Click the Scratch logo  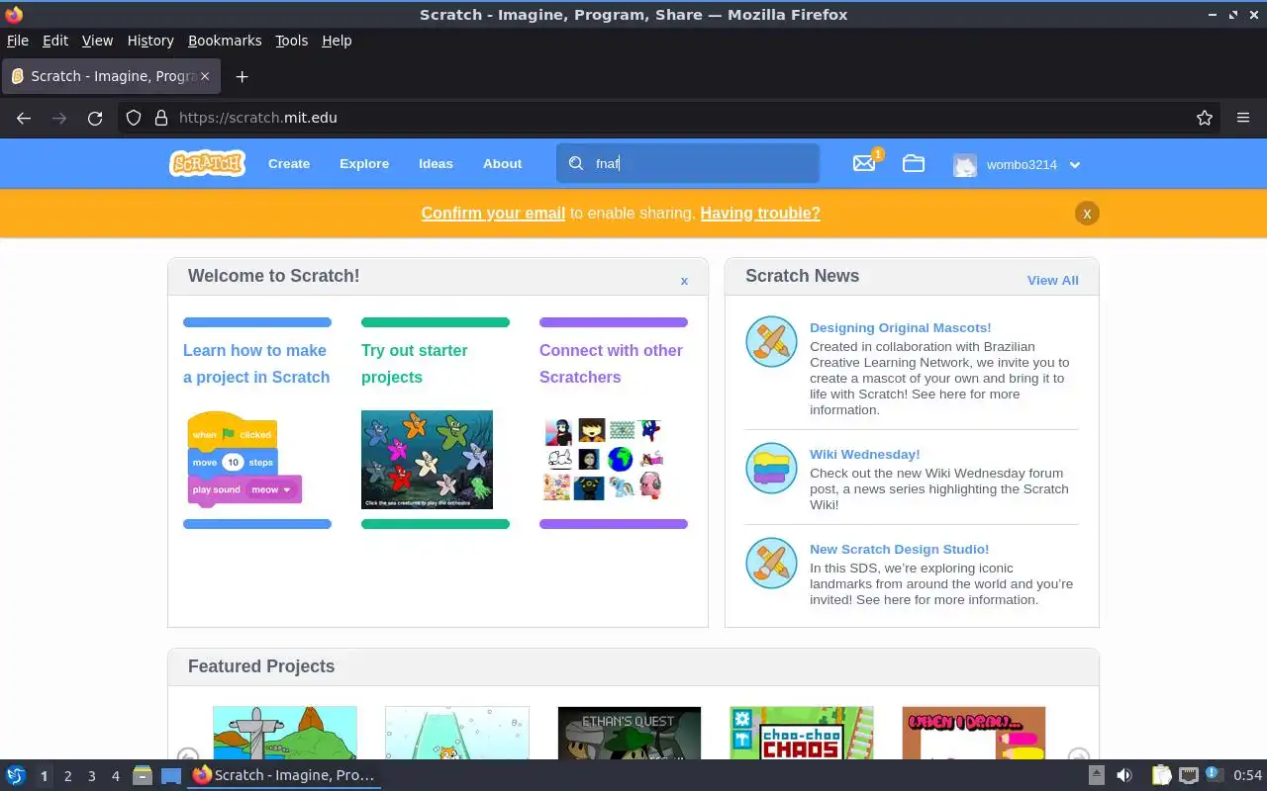point(207,164)
